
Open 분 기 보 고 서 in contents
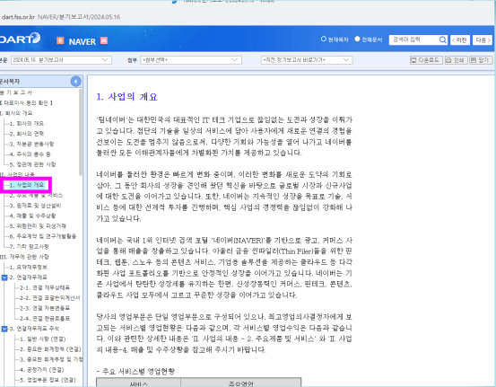coord(16,92)
